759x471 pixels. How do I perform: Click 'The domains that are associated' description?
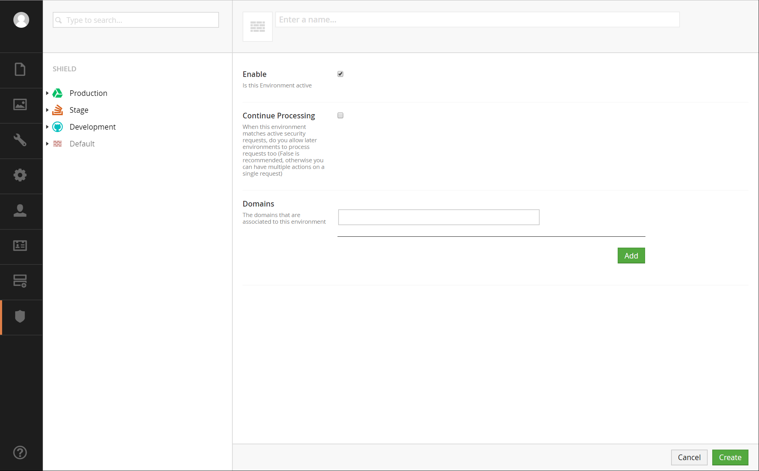click(x=284, y=218)
